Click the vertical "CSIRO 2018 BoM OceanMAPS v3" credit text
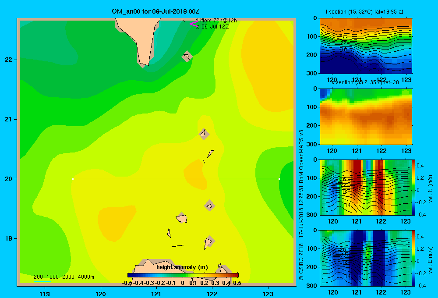 pyautogui.click(x=301, y=205)
